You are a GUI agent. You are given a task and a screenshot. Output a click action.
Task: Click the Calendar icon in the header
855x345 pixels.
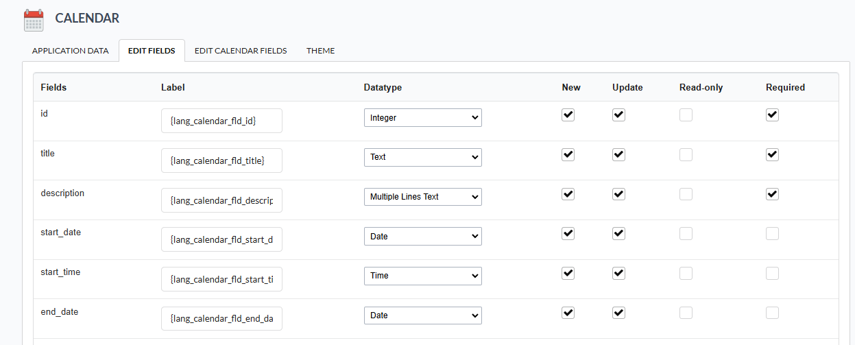tap(34, 20)
